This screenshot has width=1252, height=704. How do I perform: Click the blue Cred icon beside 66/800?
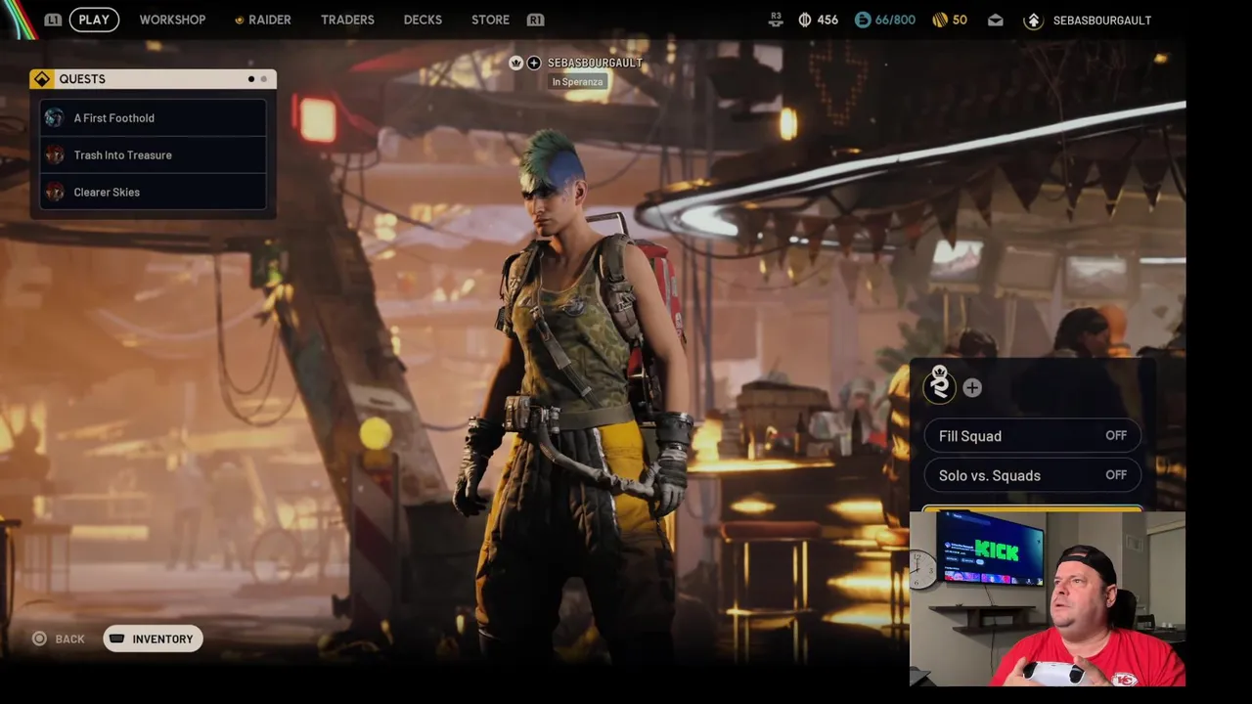pyautogui.click(x=862, y=20)
